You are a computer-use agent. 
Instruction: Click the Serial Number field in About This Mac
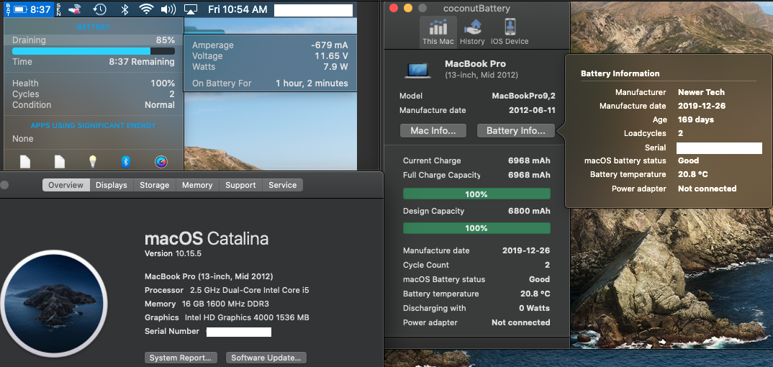239,332
